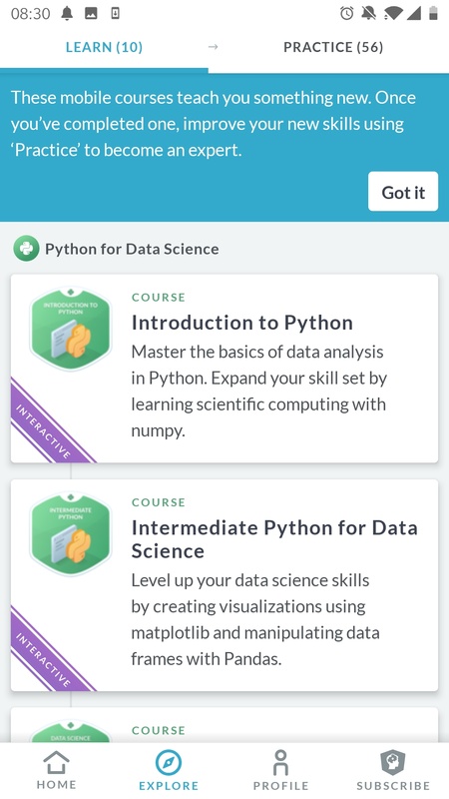Viewport: 449px width, 799px height.
Task: Tap the arrow between Learn and Practice
Action: coord(214,47)
